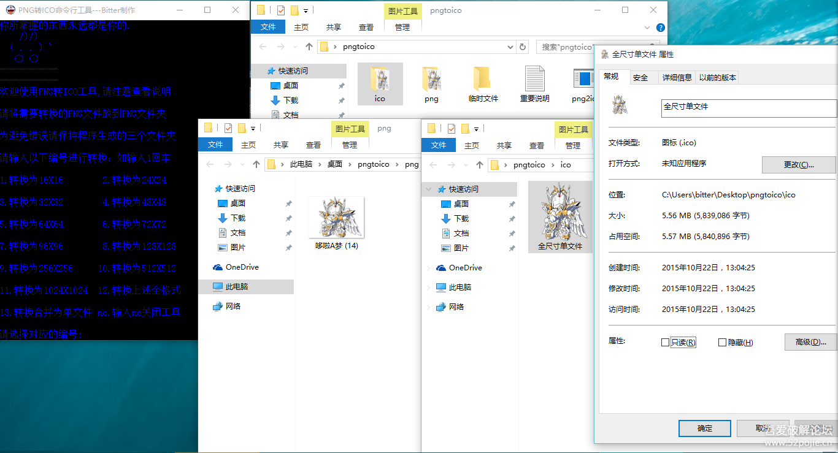Screen dimensions: 838x453
Task: Select 文档 in ico window sidebar
Action: tap(455, 234)
